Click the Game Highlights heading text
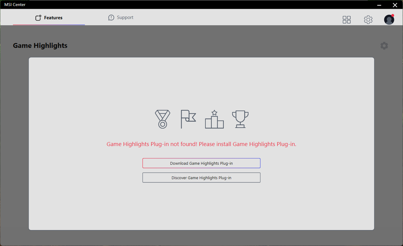 40,46
